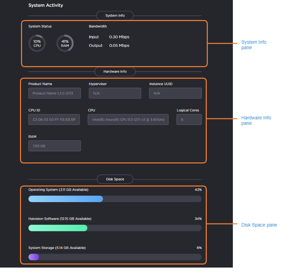301x274 pixels.
Task: Click the RAM field showing 7.63 GB
Action: pyautogui.click(x=55, y=146)
